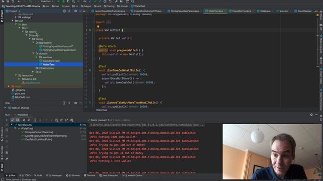
Task: Toggle Show Passed tests checkmark button
Action: click(12, 120)
